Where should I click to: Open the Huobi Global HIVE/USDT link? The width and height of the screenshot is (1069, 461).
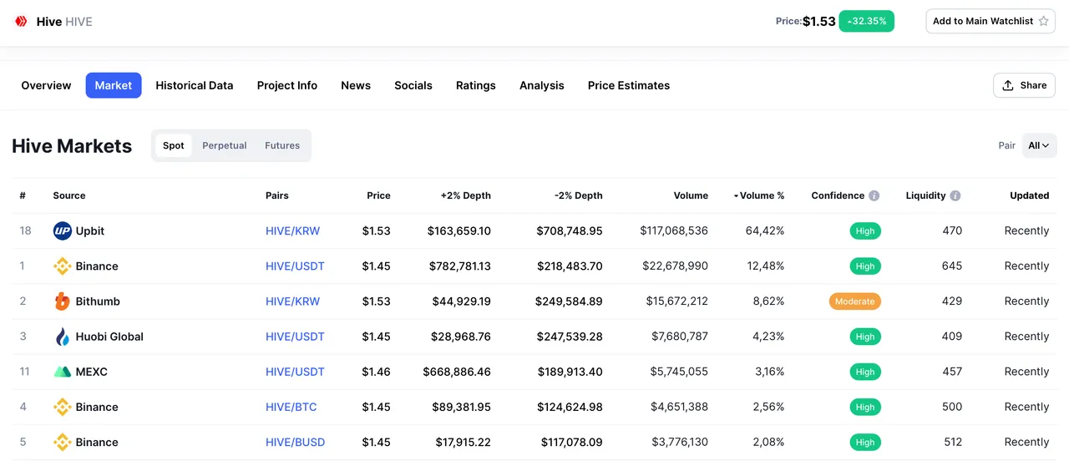295,337
